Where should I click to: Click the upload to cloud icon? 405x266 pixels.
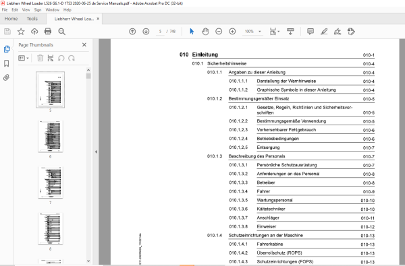[34, 32]
